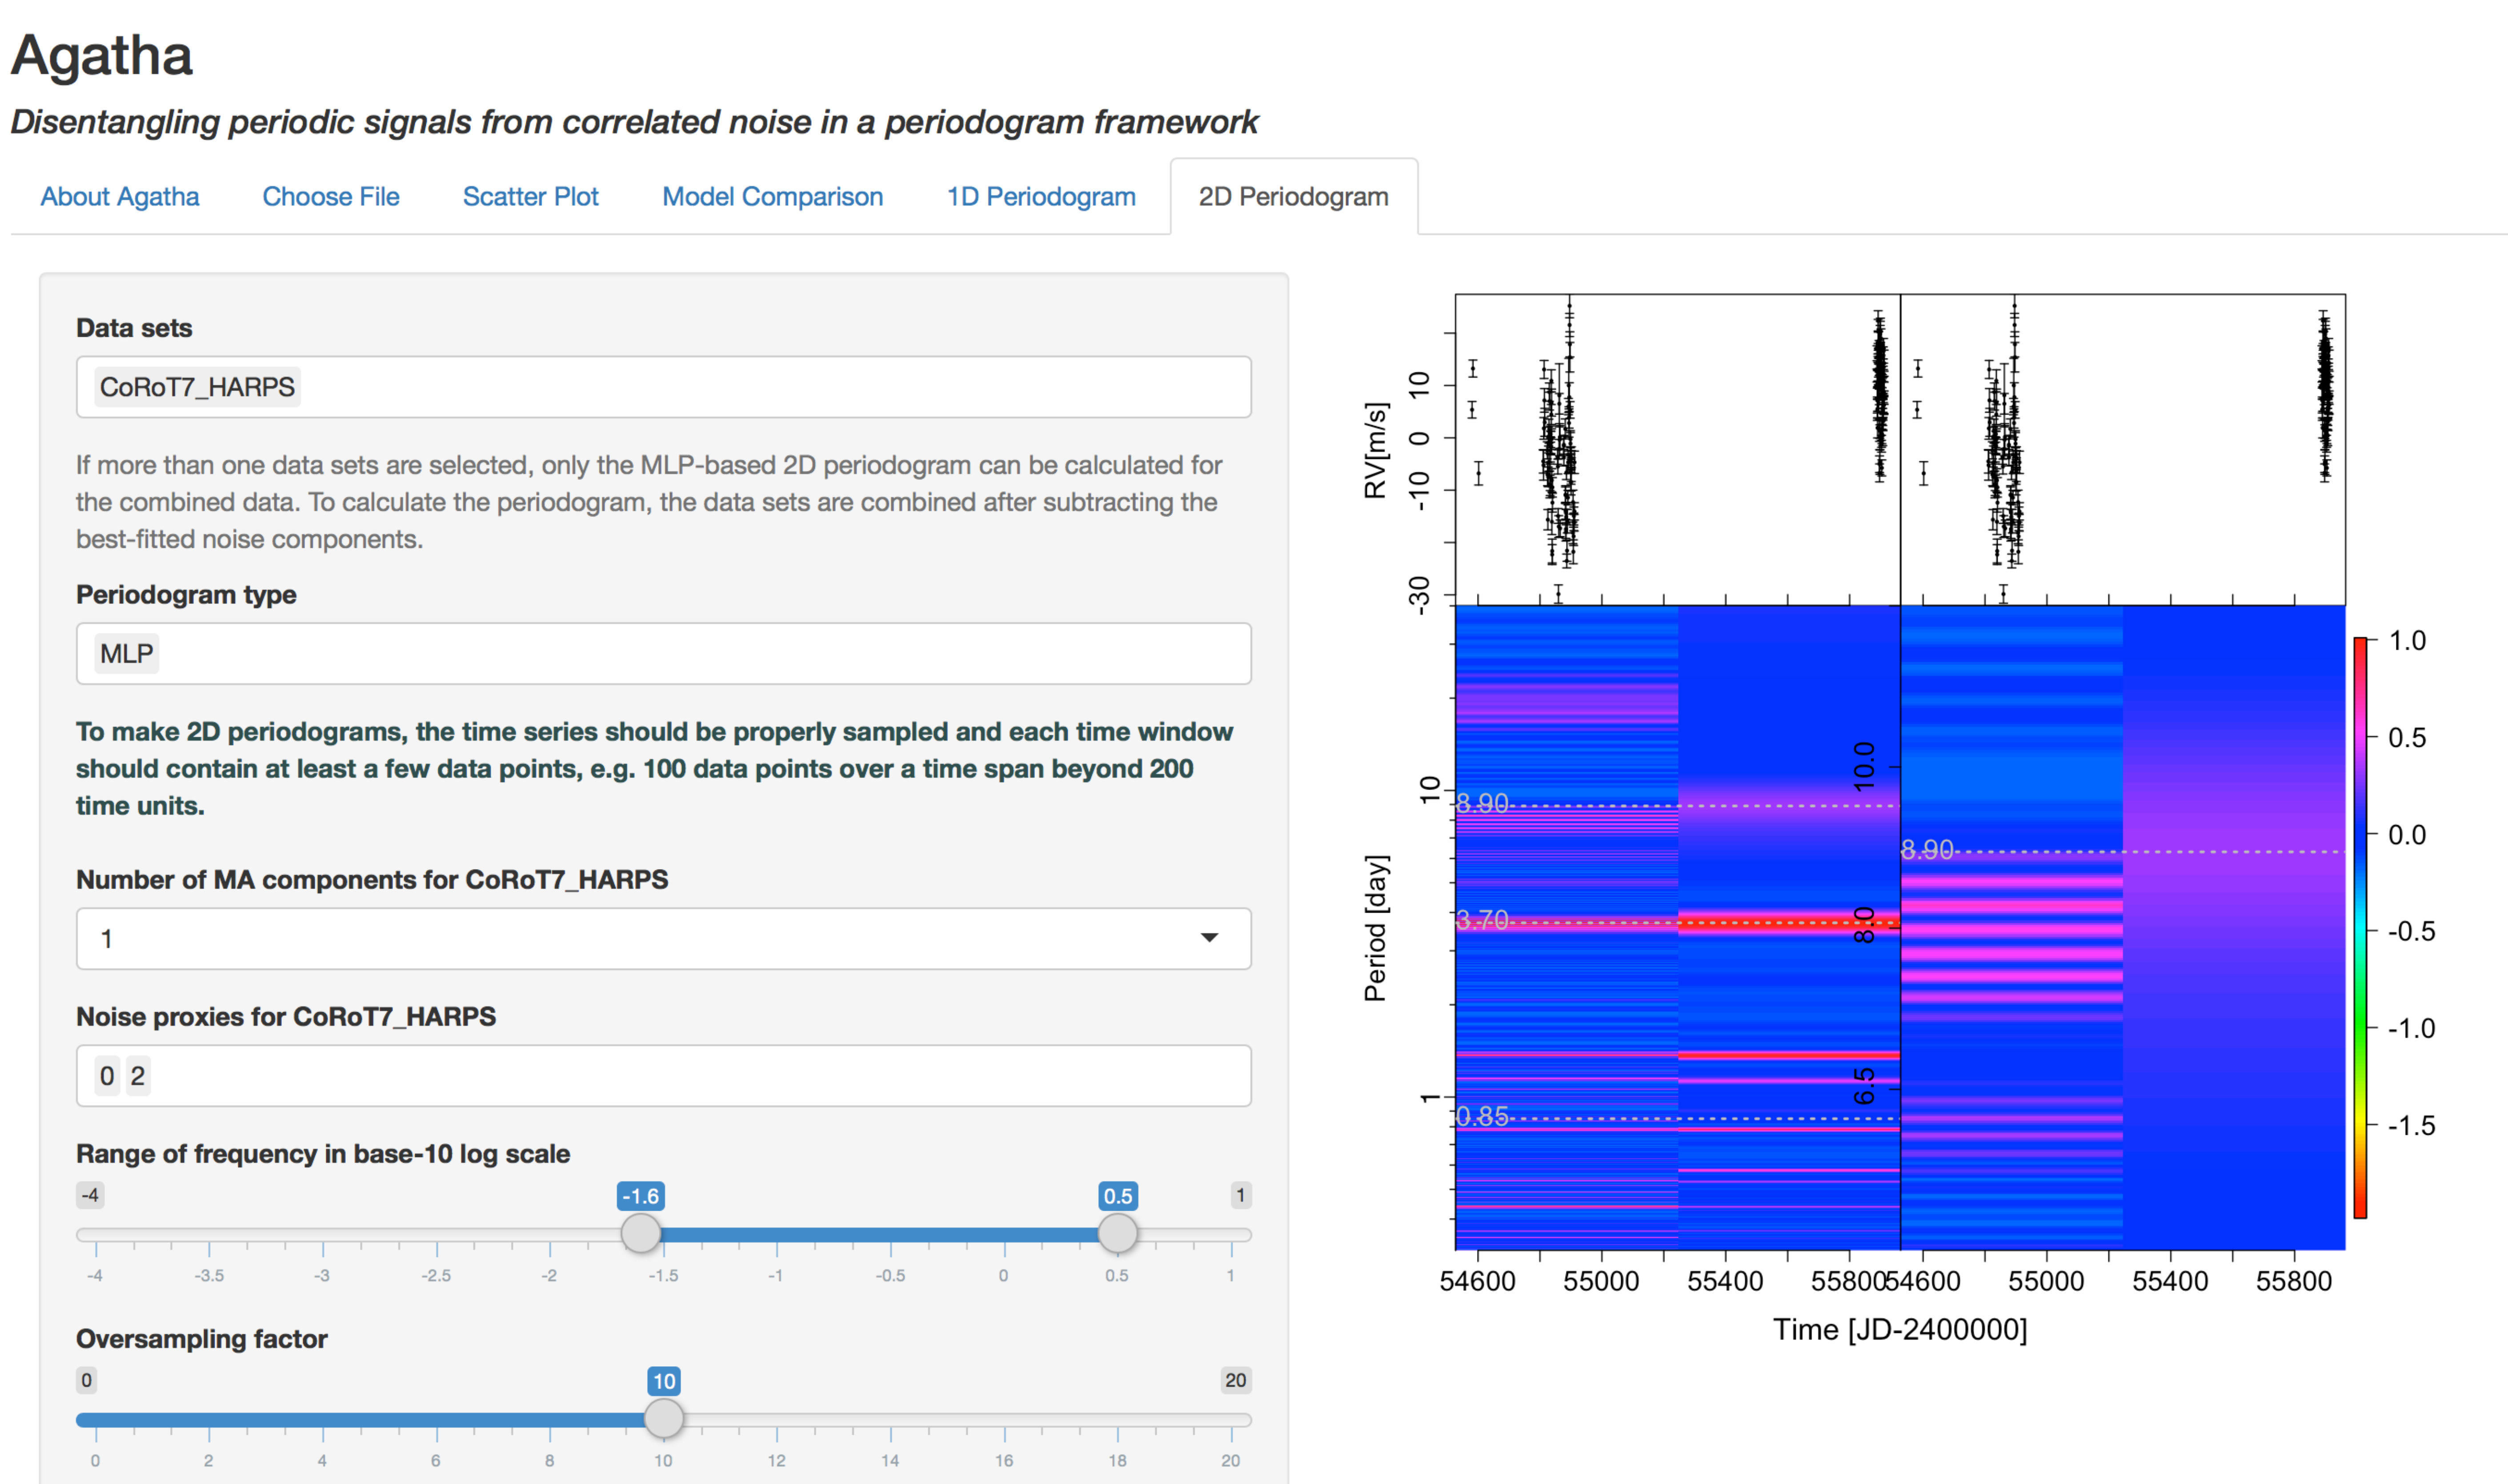2508x1484 pixels.
Task: Open the About Agatha tab
Action: coord(119,196)
